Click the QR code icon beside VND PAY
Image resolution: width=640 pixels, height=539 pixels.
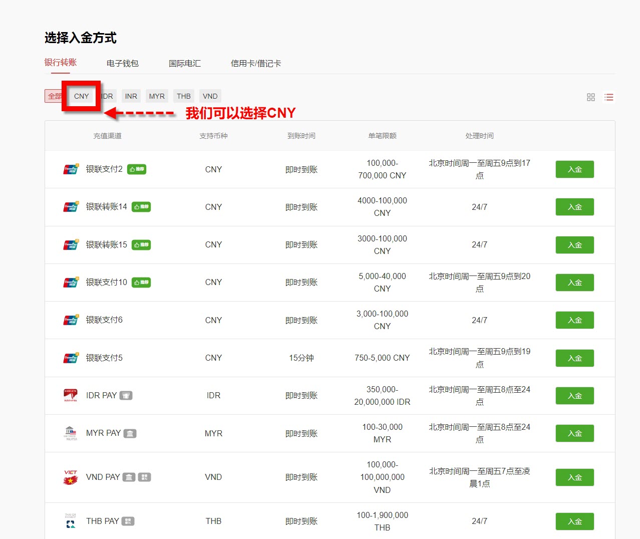(144, 477)
